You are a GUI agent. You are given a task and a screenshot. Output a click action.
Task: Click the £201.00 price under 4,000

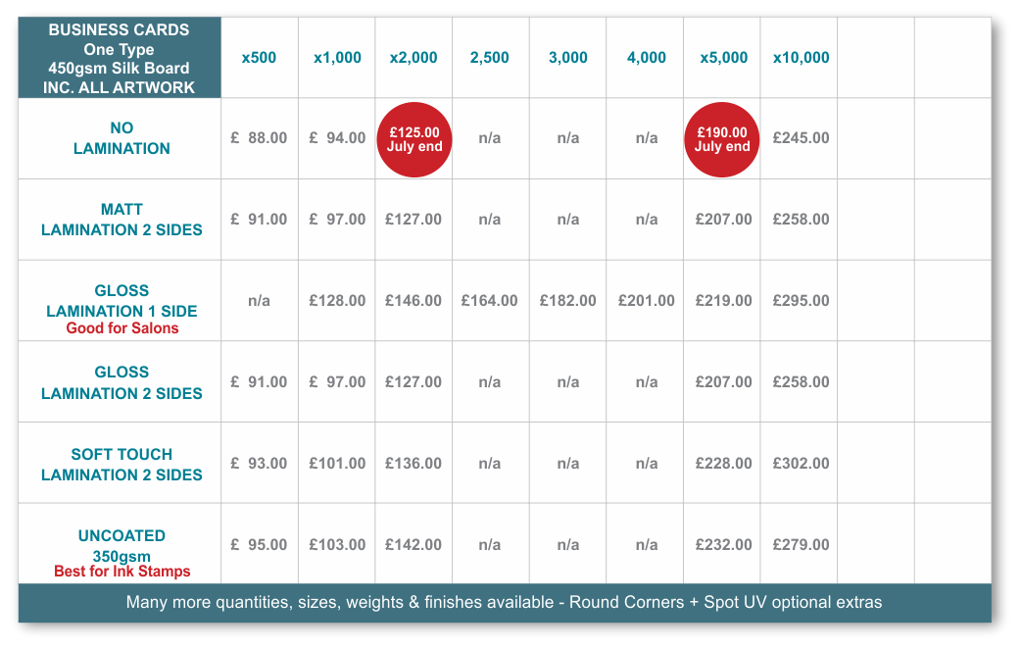pos(647,300)
